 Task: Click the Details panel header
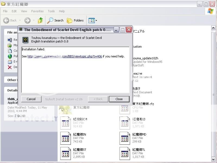click(x=12, y=90)
